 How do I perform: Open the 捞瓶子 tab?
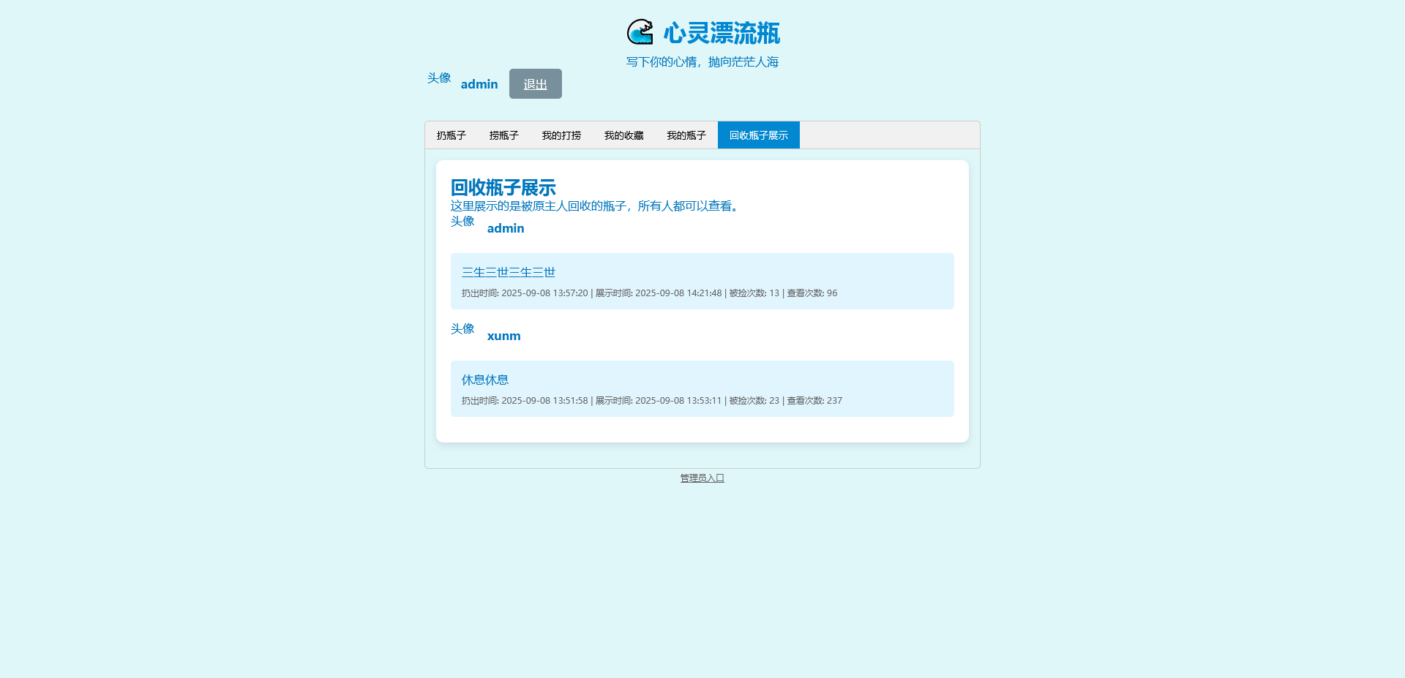click(503, 135)
